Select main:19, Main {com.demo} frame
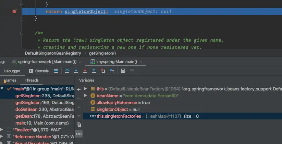The width and height of the screenshot is (282, 144). (37, 123)
